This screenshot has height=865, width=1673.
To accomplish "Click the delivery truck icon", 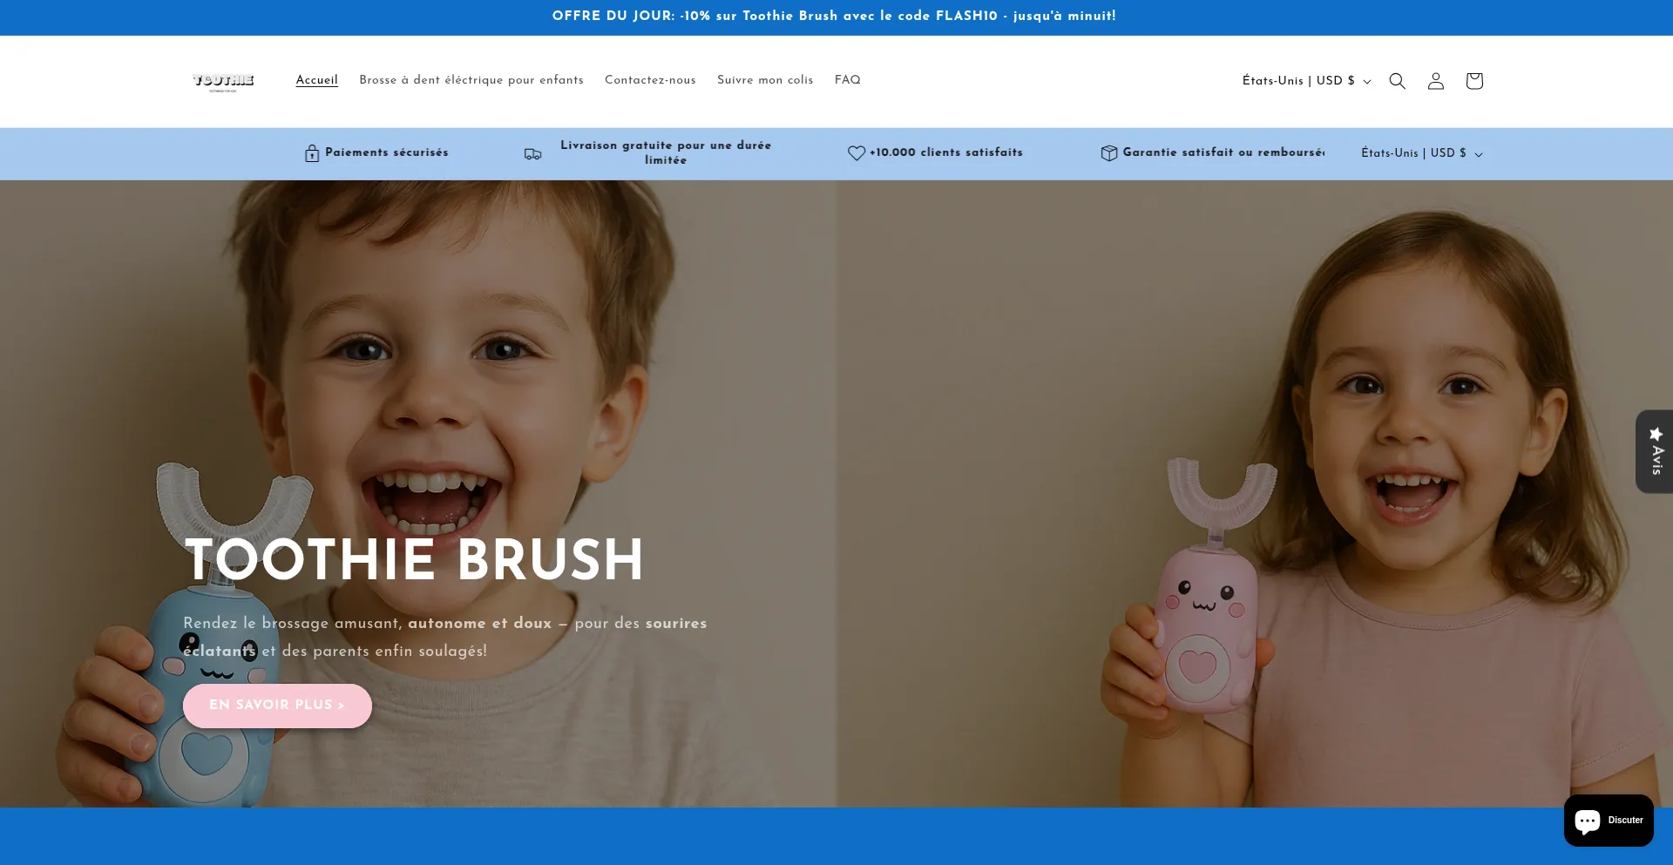I will click(532, 153).
